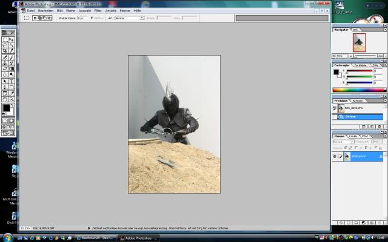
Task: Open the Ebenen panel flyout menu
Action: pos(385,136)
